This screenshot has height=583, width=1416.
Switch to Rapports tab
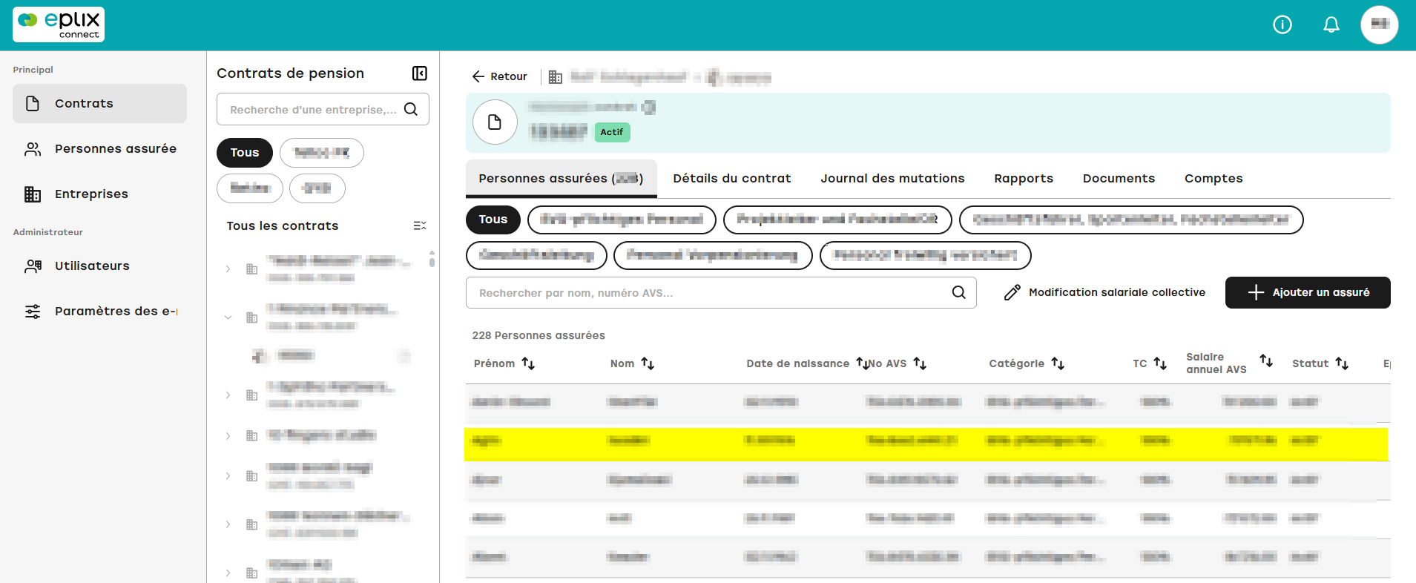(1024, 179)
